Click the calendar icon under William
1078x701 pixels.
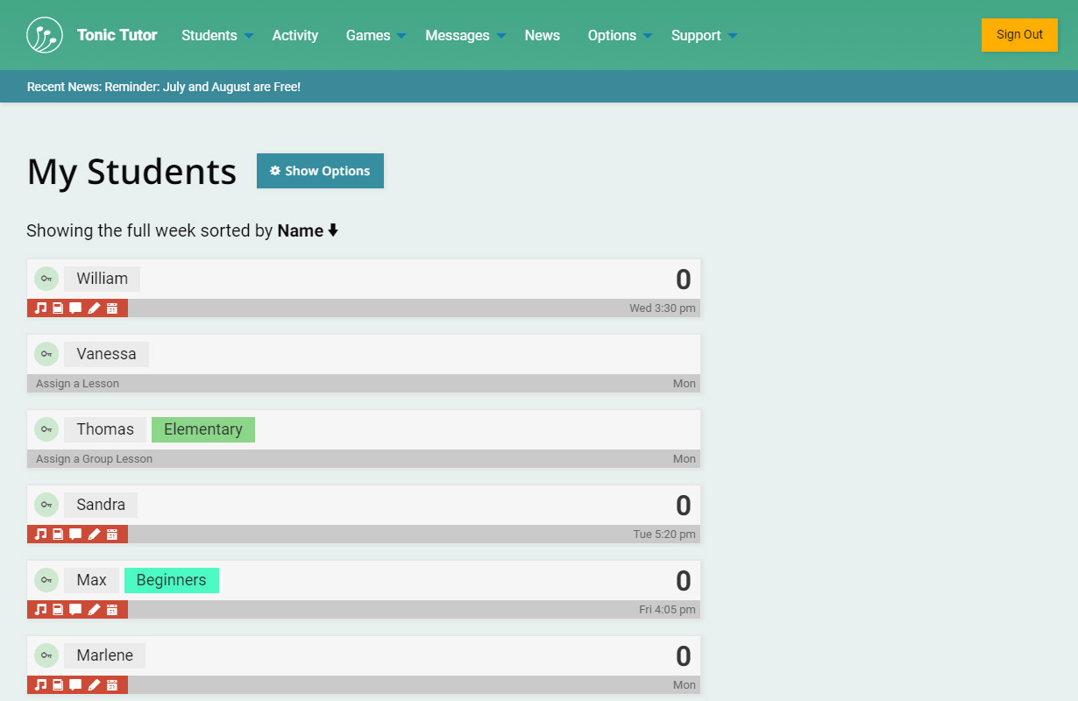coord(112,308)
